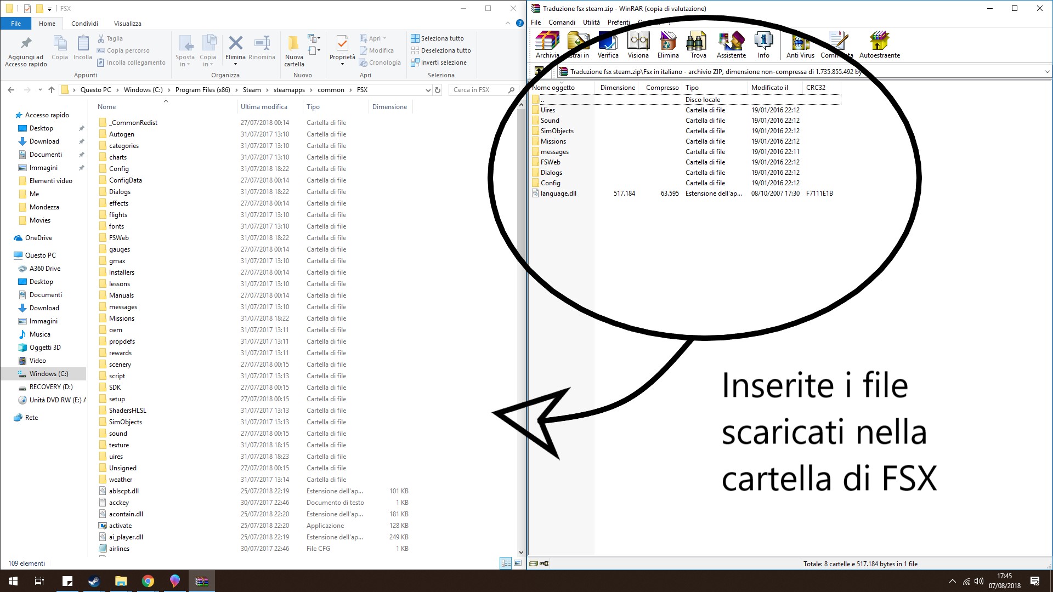Click the Elimina red X in Explorer ribbon
The image size is (1053, 592).
(x=235, y=44)
